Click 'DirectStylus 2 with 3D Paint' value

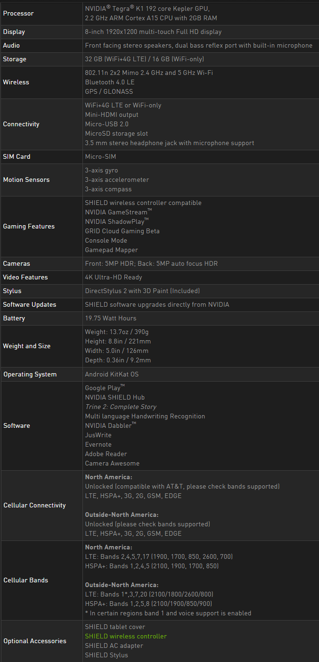(x=142, y=291)
